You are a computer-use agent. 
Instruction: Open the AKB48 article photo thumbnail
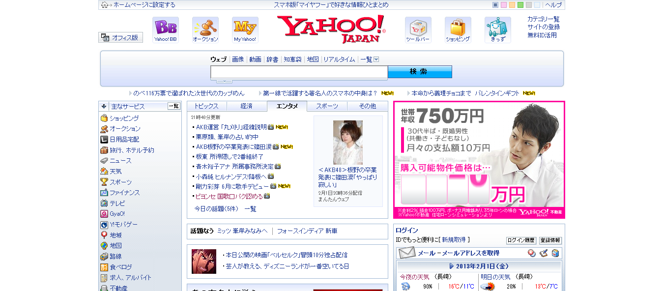tap(348, 143)
